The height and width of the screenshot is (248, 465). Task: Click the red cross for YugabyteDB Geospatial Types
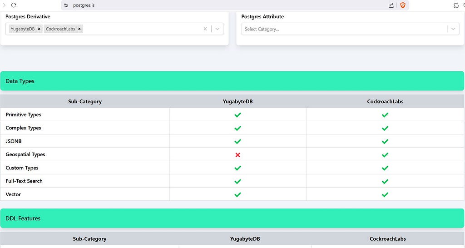237,155
